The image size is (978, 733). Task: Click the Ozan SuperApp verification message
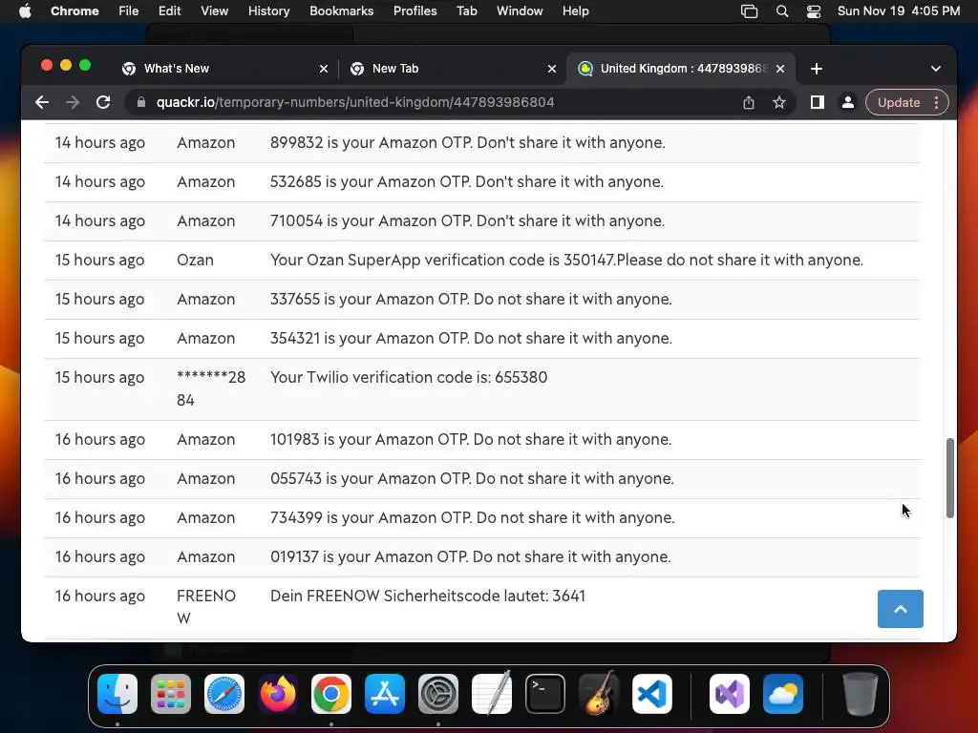(x=566, y=260)
